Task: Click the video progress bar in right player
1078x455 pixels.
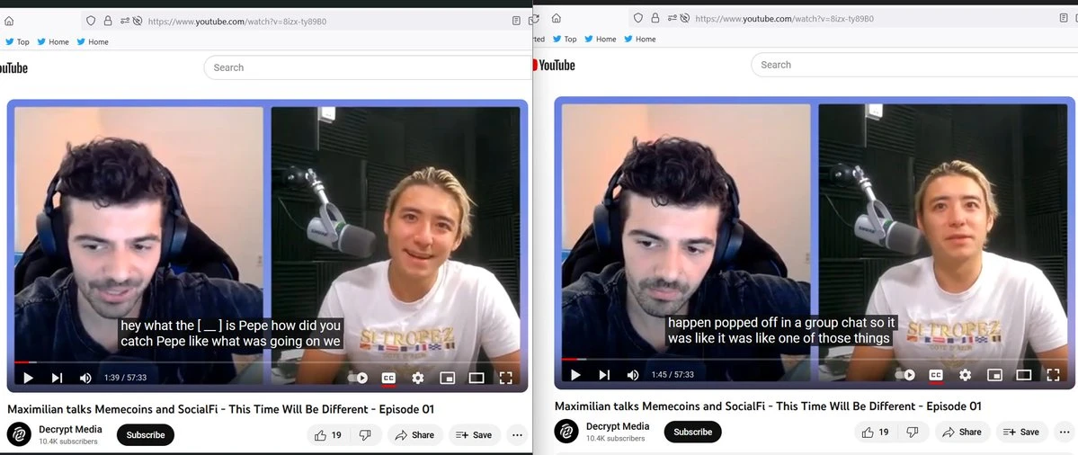Action: (809, 360)
